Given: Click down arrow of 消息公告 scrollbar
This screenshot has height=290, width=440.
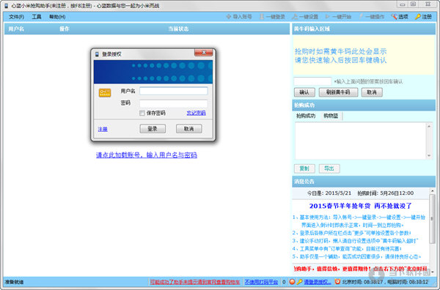Looking at the screenshot, I should point(432,272).
